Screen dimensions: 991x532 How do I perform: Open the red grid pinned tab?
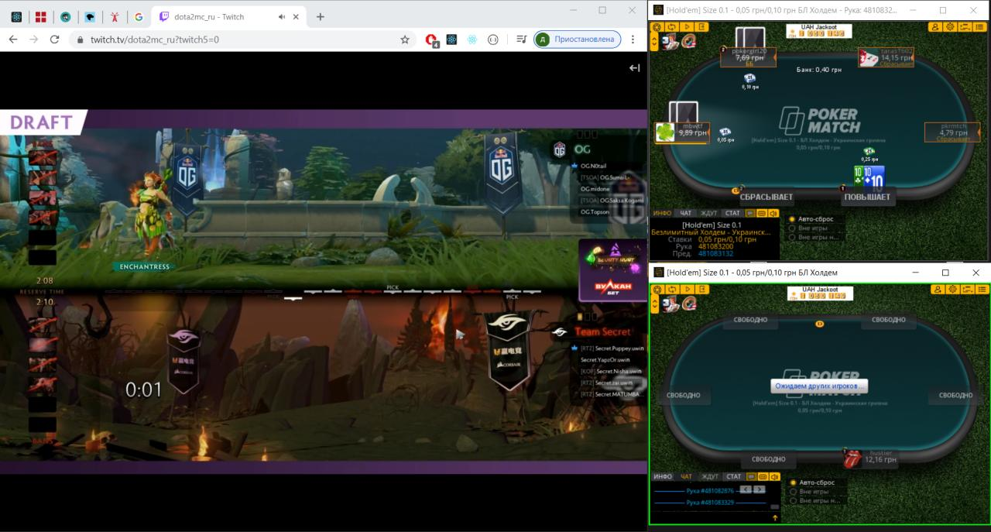tap(41, 16)
